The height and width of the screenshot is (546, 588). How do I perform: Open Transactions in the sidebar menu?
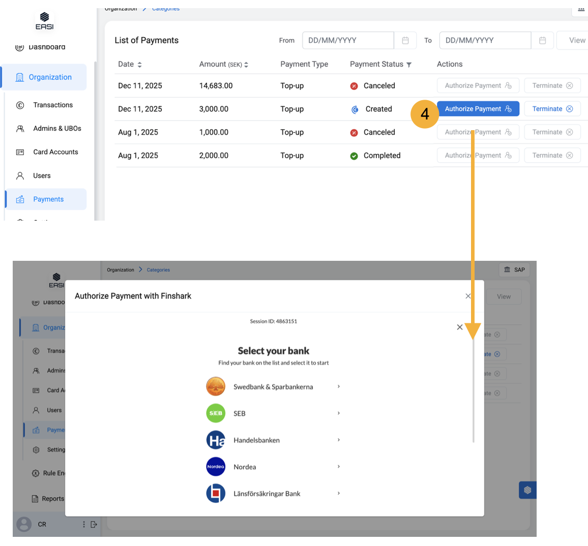[x=53, y=105]
